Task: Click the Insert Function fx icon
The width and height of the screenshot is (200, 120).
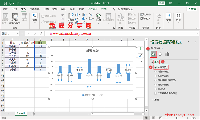Action: tap(41, 34)
